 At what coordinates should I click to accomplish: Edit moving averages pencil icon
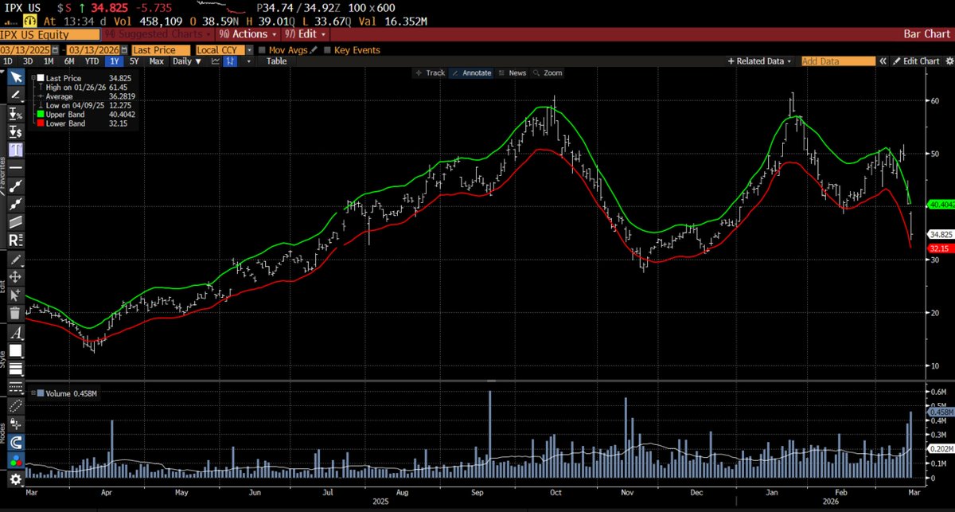pyautogui.click(x=313, y=50)
